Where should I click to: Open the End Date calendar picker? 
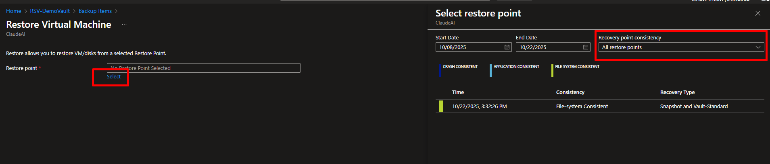coord(586,47)
